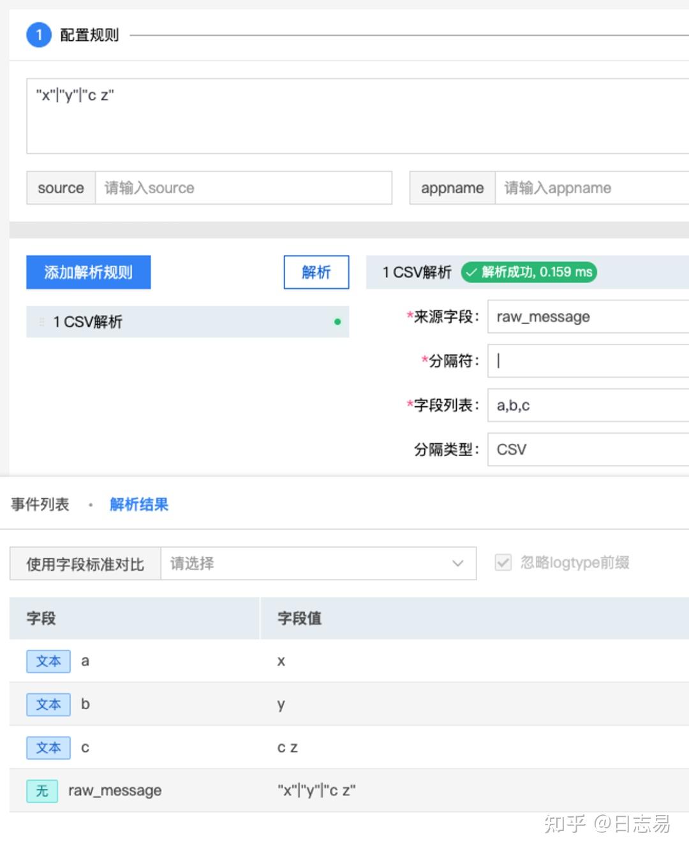Click the 文本 badge next to field b
The width and height of the screenshot is (689, 852).
pos(48,705)
